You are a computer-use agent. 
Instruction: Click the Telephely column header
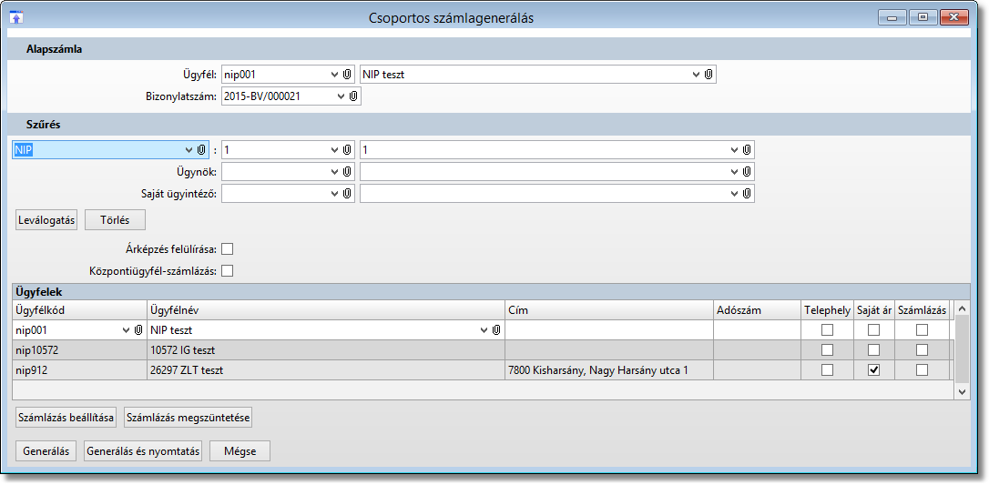(828, 310)
